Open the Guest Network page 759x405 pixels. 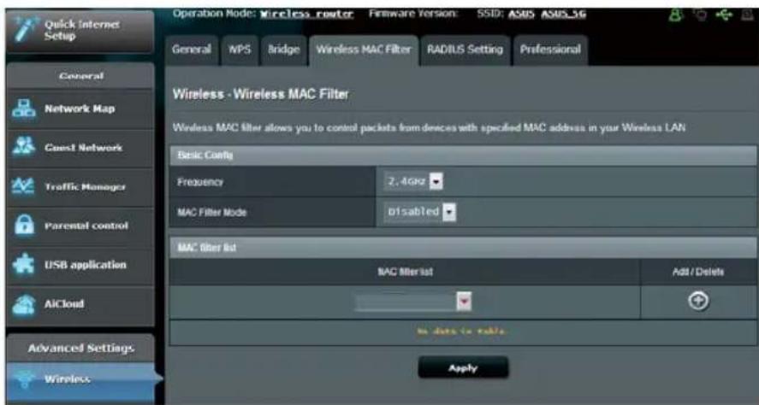[x=80, y=148]
